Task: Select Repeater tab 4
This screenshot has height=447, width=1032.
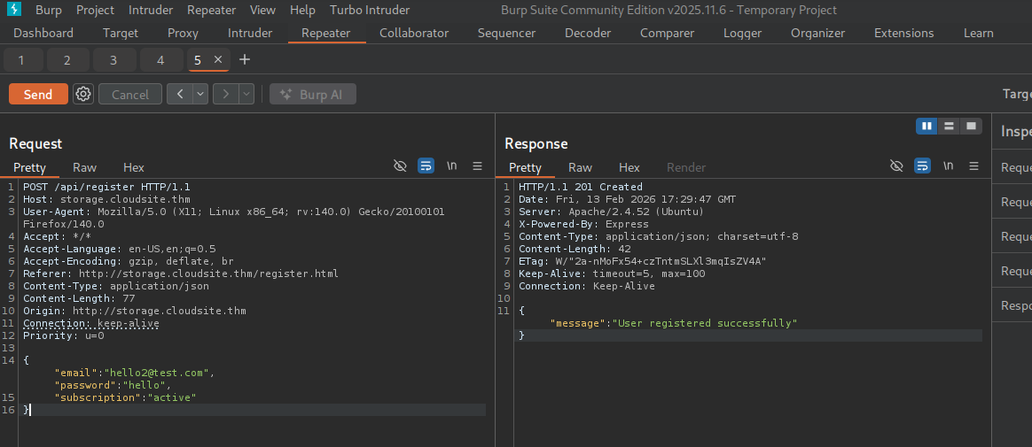Action: tap(160, 60)
